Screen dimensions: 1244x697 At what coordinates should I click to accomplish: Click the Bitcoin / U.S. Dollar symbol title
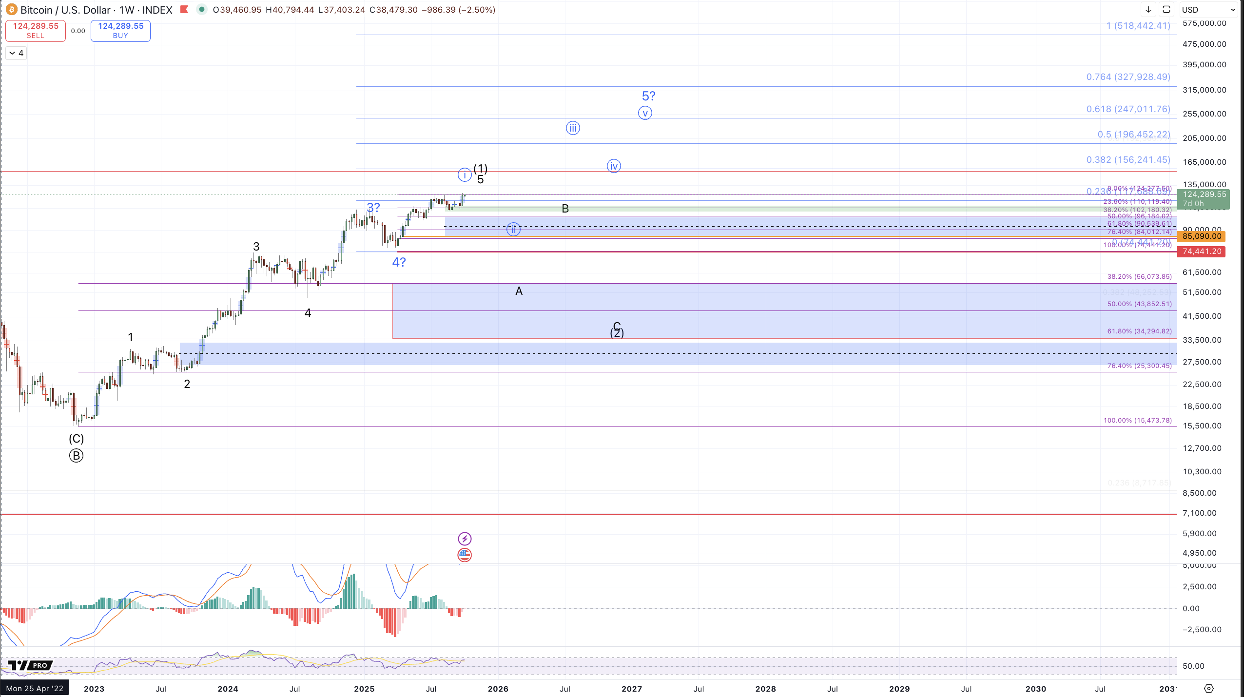66,10
